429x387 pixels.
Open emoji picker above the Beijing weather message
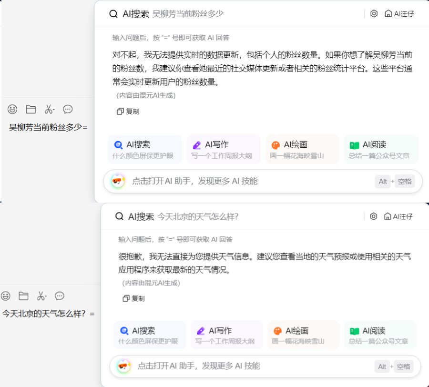5,296
